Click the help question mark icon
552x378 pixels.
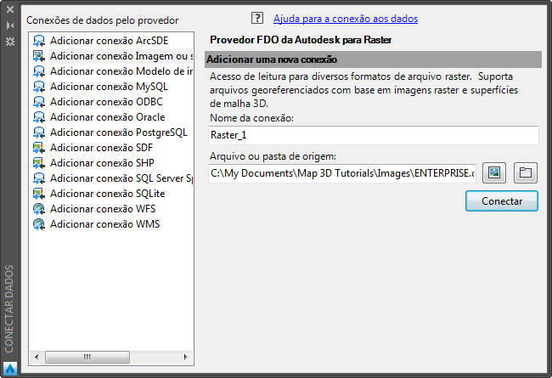pyautogui.click(x=257, y=18)
